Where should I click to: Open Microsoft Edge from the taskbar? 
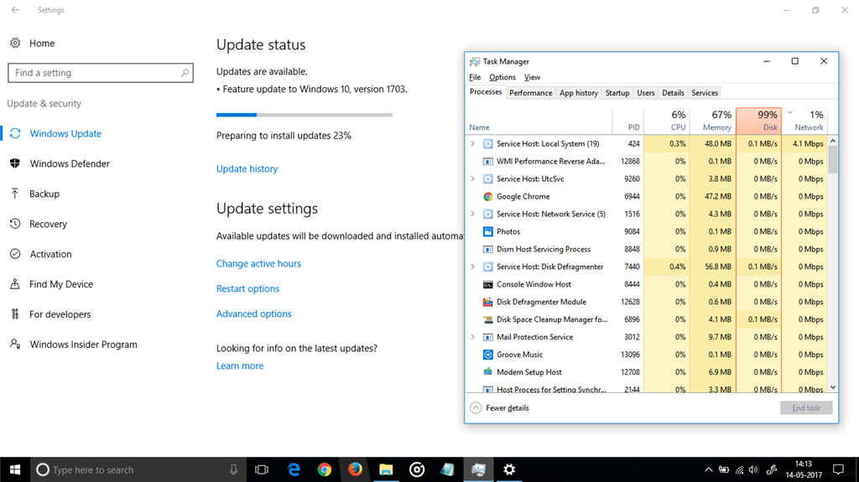coord(294,469)
